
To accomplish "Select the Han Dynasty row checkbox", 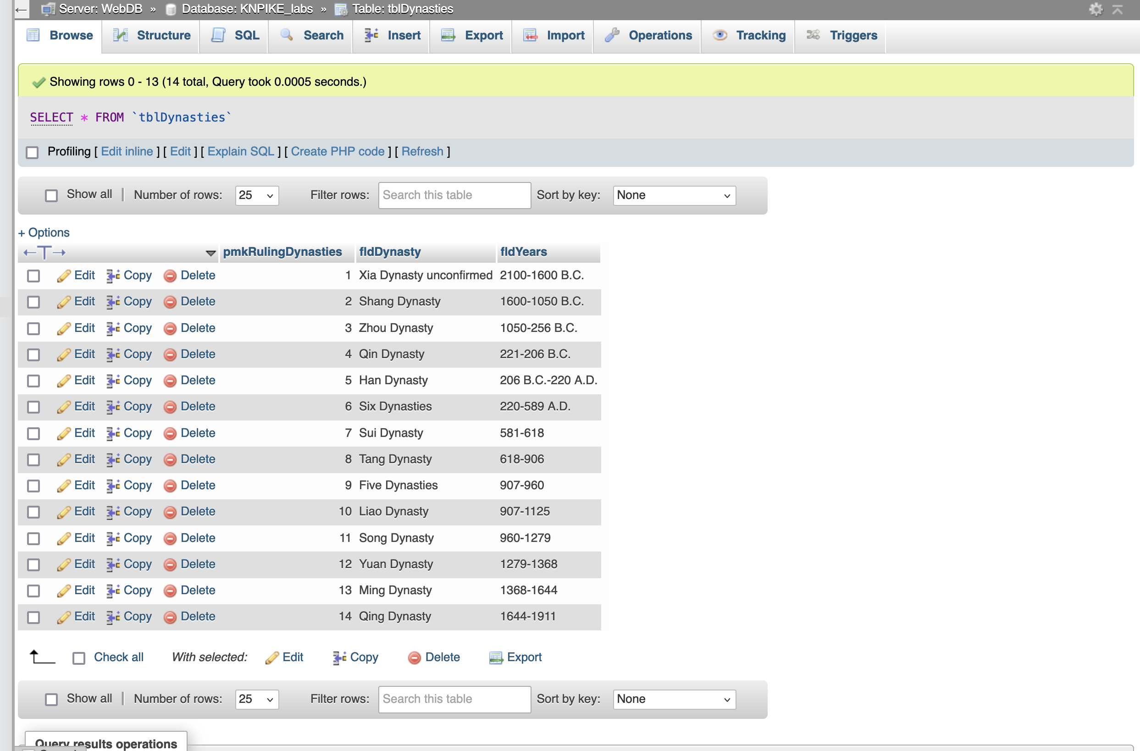I will pos(33,381).
